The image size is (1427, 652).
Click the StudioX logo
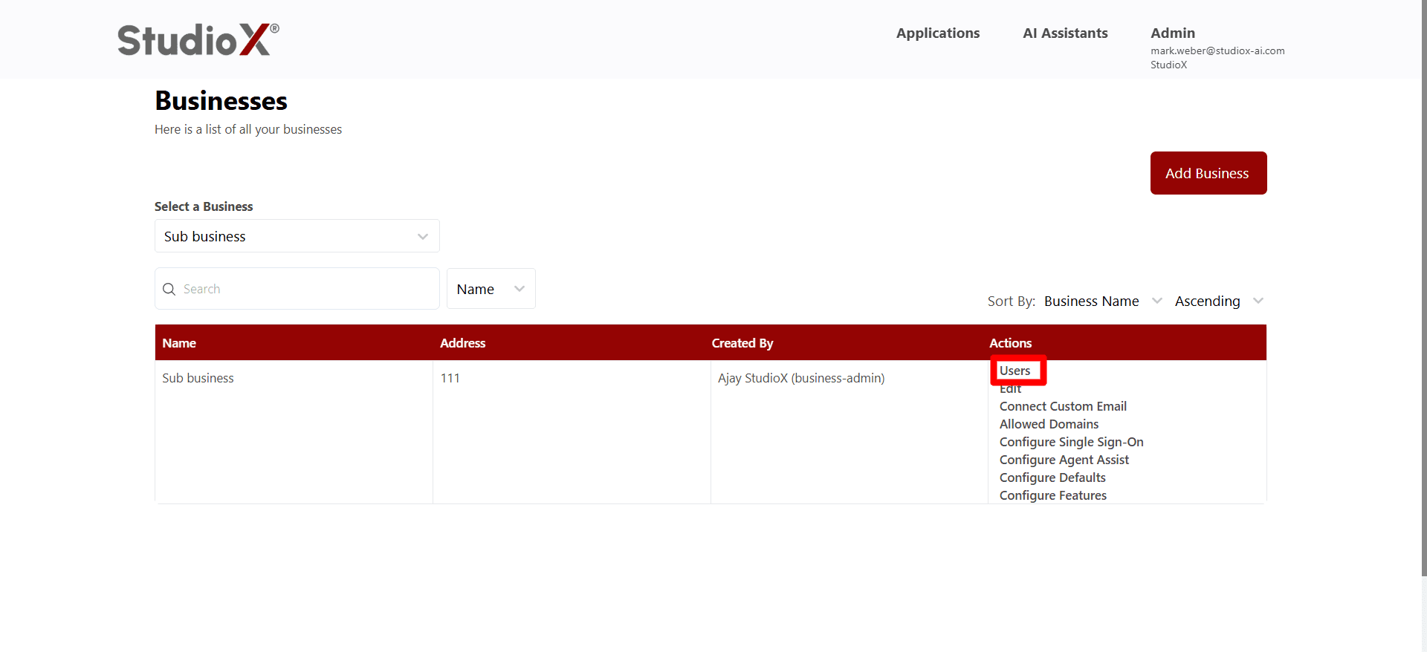tap(198, 39)
